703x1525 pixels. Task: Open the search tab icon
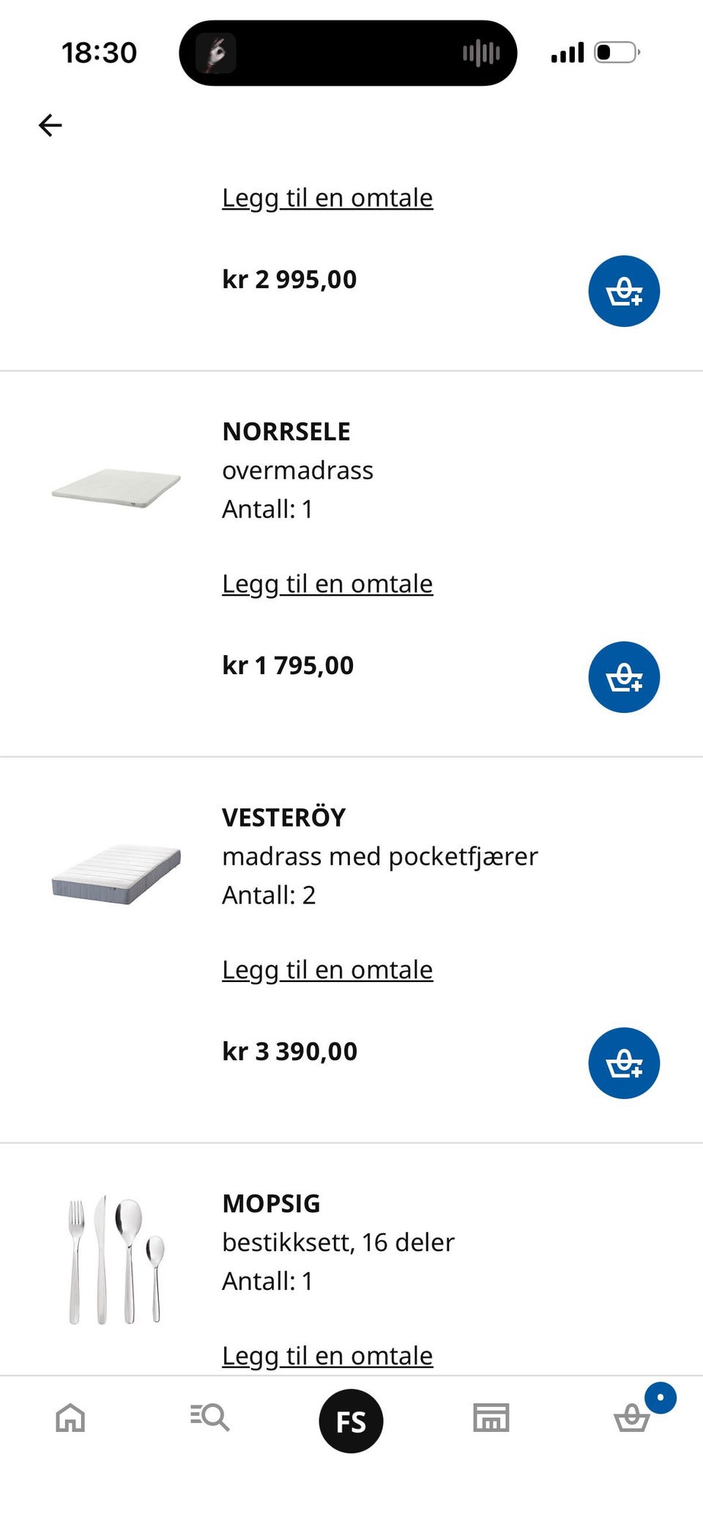pyautogui.click(x=209, y=1417)
